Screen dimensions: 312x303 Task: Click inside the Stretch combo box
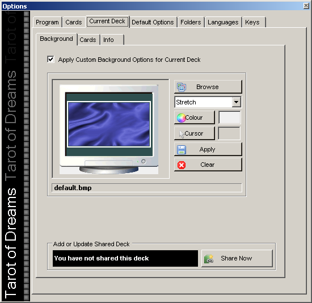point(208,102)
